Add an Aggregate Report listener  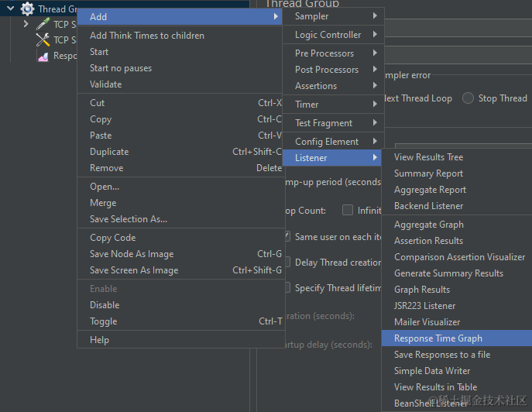point(457,190)
